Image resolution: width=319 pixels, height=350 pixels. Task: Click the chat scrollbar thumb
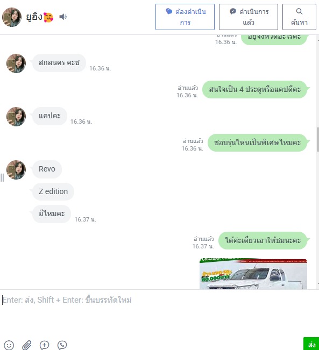(318, 139)
